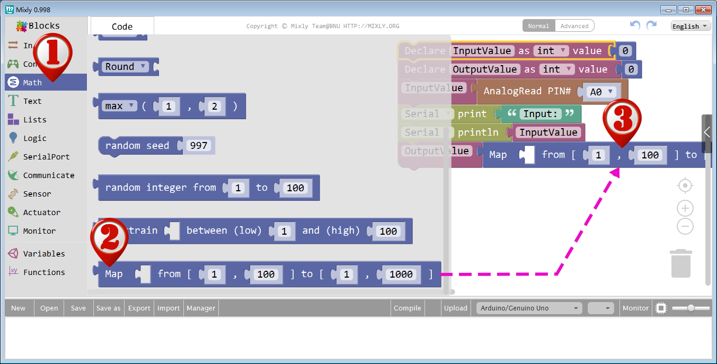
Task: Open the Functions category icon
Action: pos(14,272)
